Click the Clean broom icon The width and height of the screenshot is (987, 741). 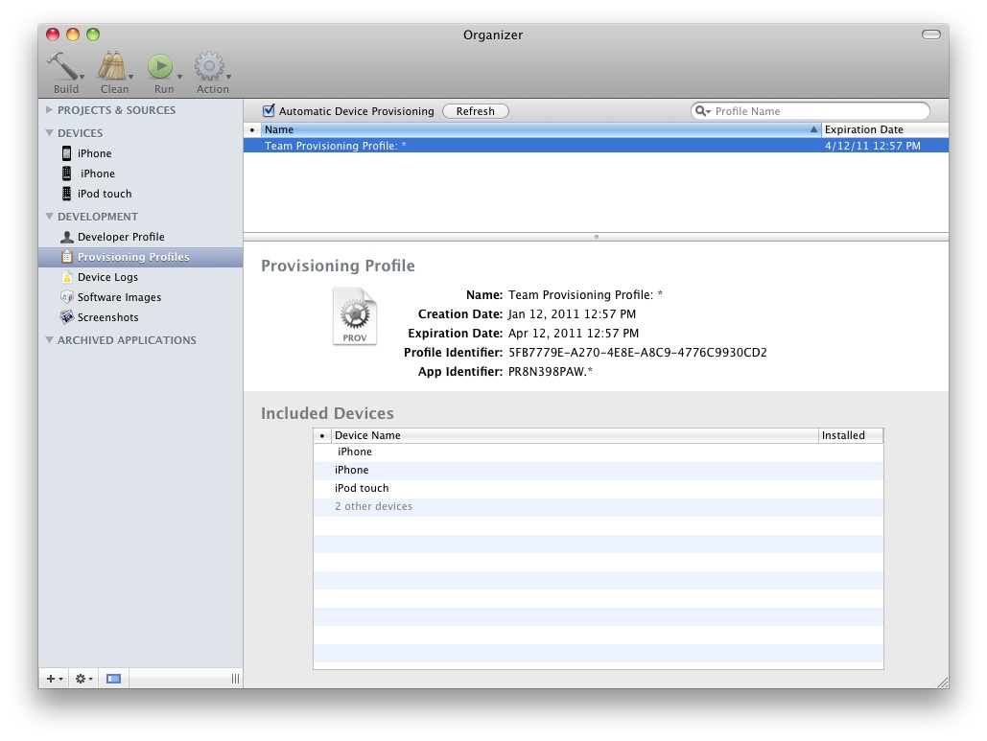(111, 66)
